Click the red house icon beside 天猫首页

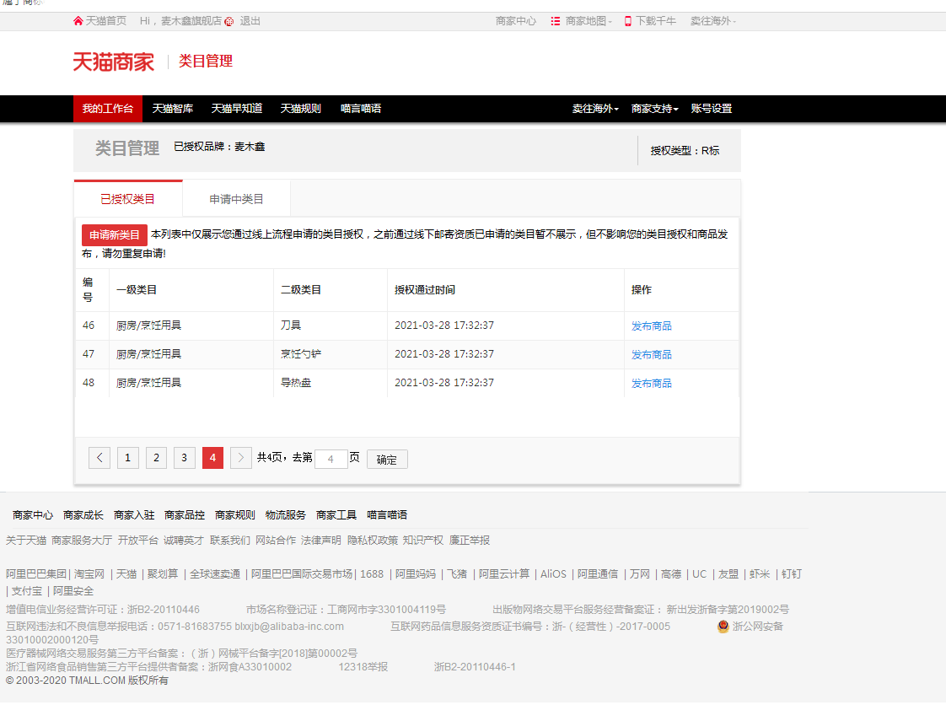tap(78, 21)
